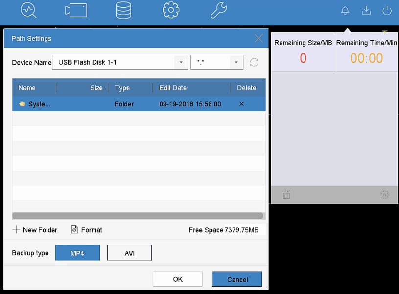This screenshot has width=399, height=294.
Task: Sort by Size column header
Action: 96,88
